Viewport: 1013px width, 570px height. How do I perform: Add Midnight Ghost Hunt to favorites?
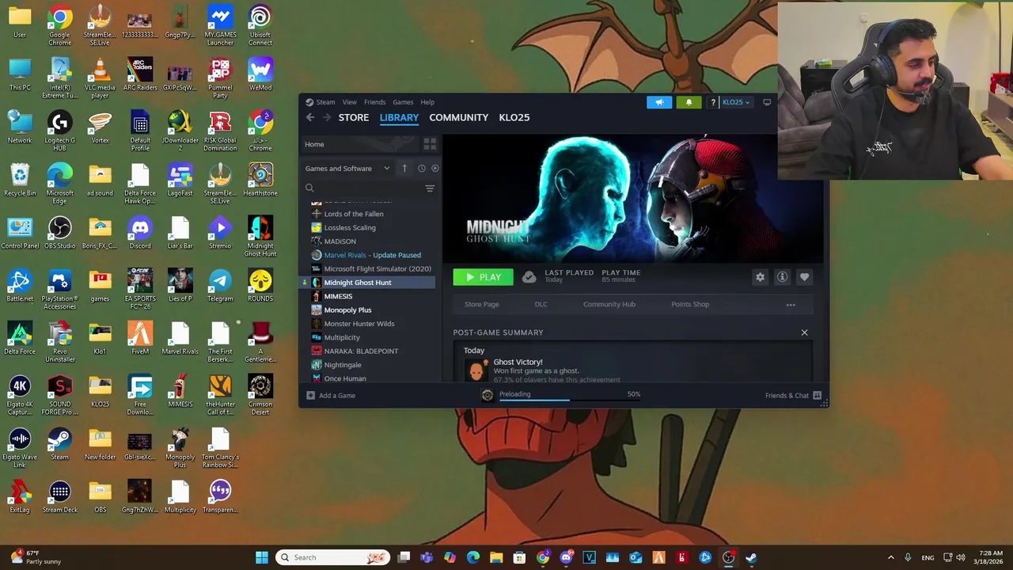click(x=804, y=277)
